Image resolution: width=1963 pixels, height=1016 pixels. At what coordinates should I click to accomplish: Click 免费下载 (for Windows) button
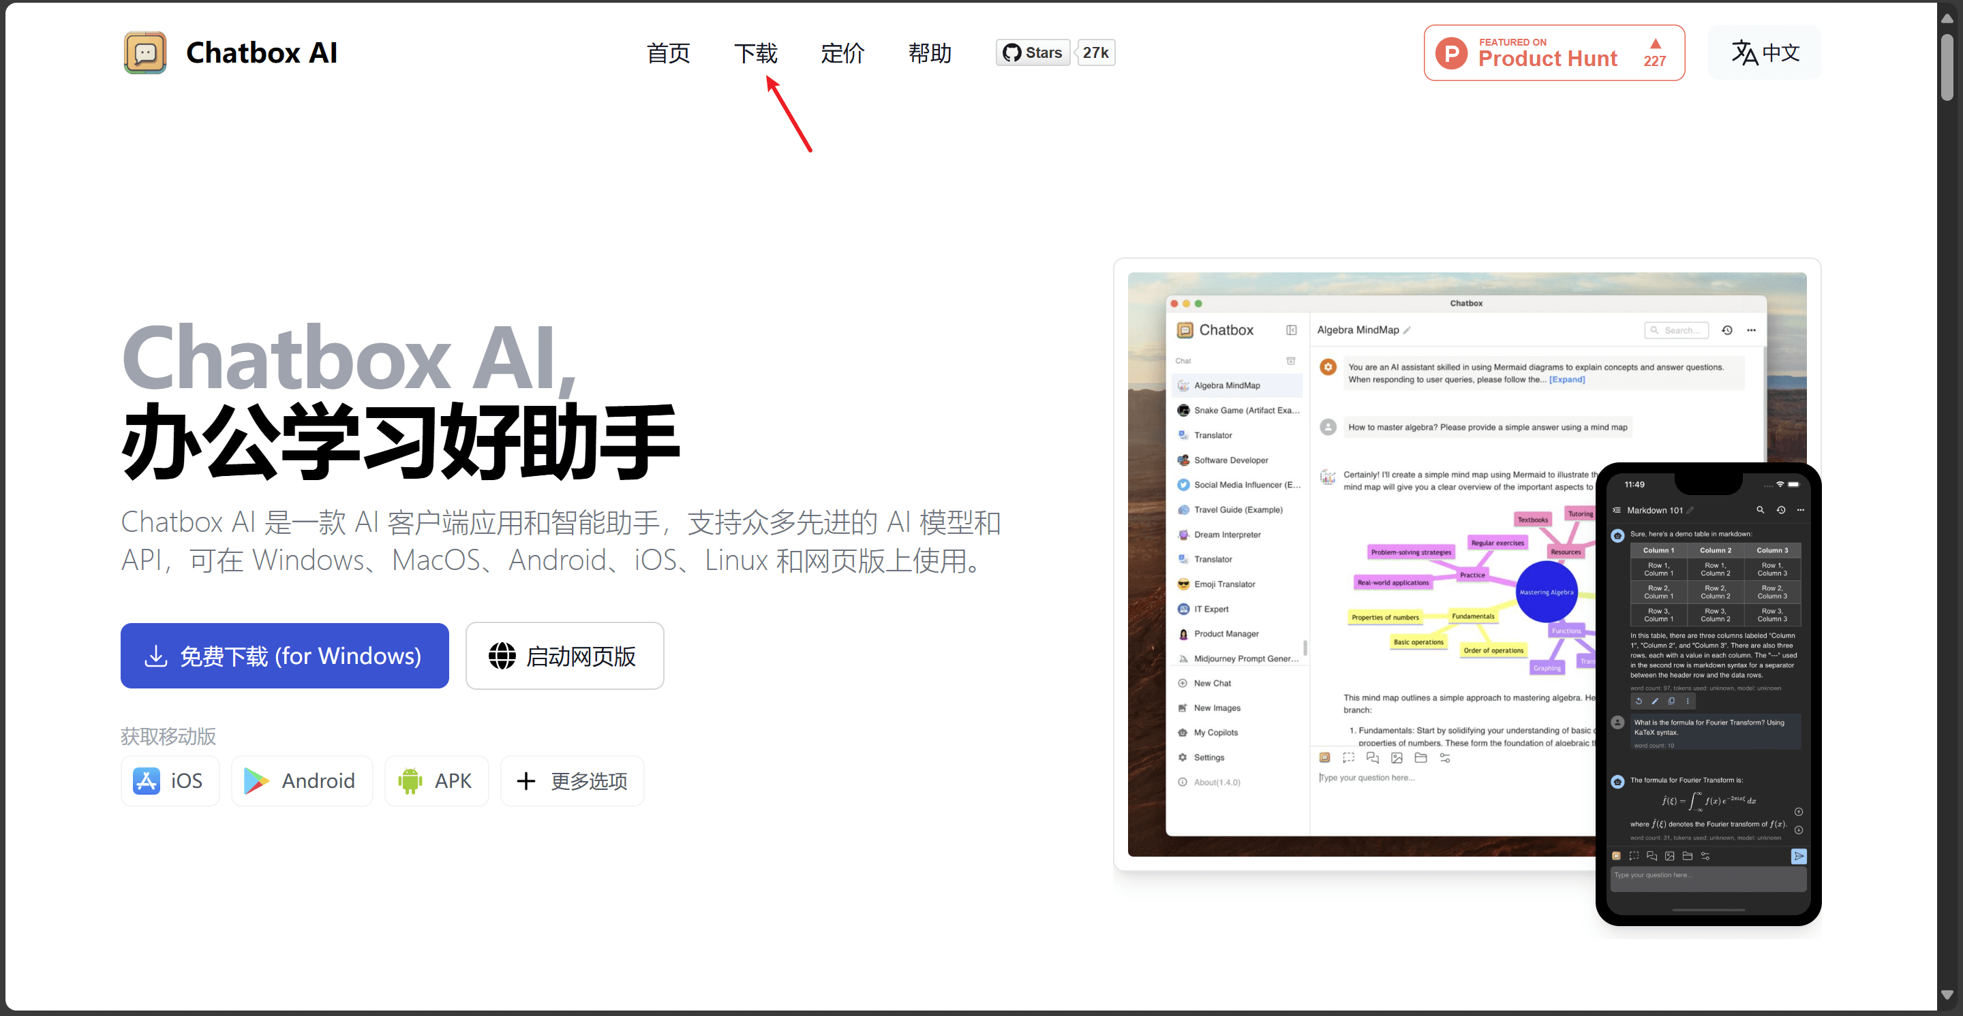(x=284, y=655)
